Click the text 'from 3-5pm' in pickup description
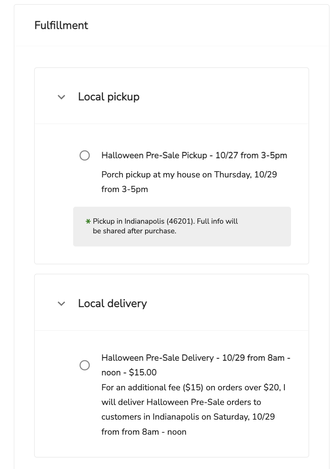Image resolution: width=331 pixels, height=469 pixels. [x=124, y=189]
